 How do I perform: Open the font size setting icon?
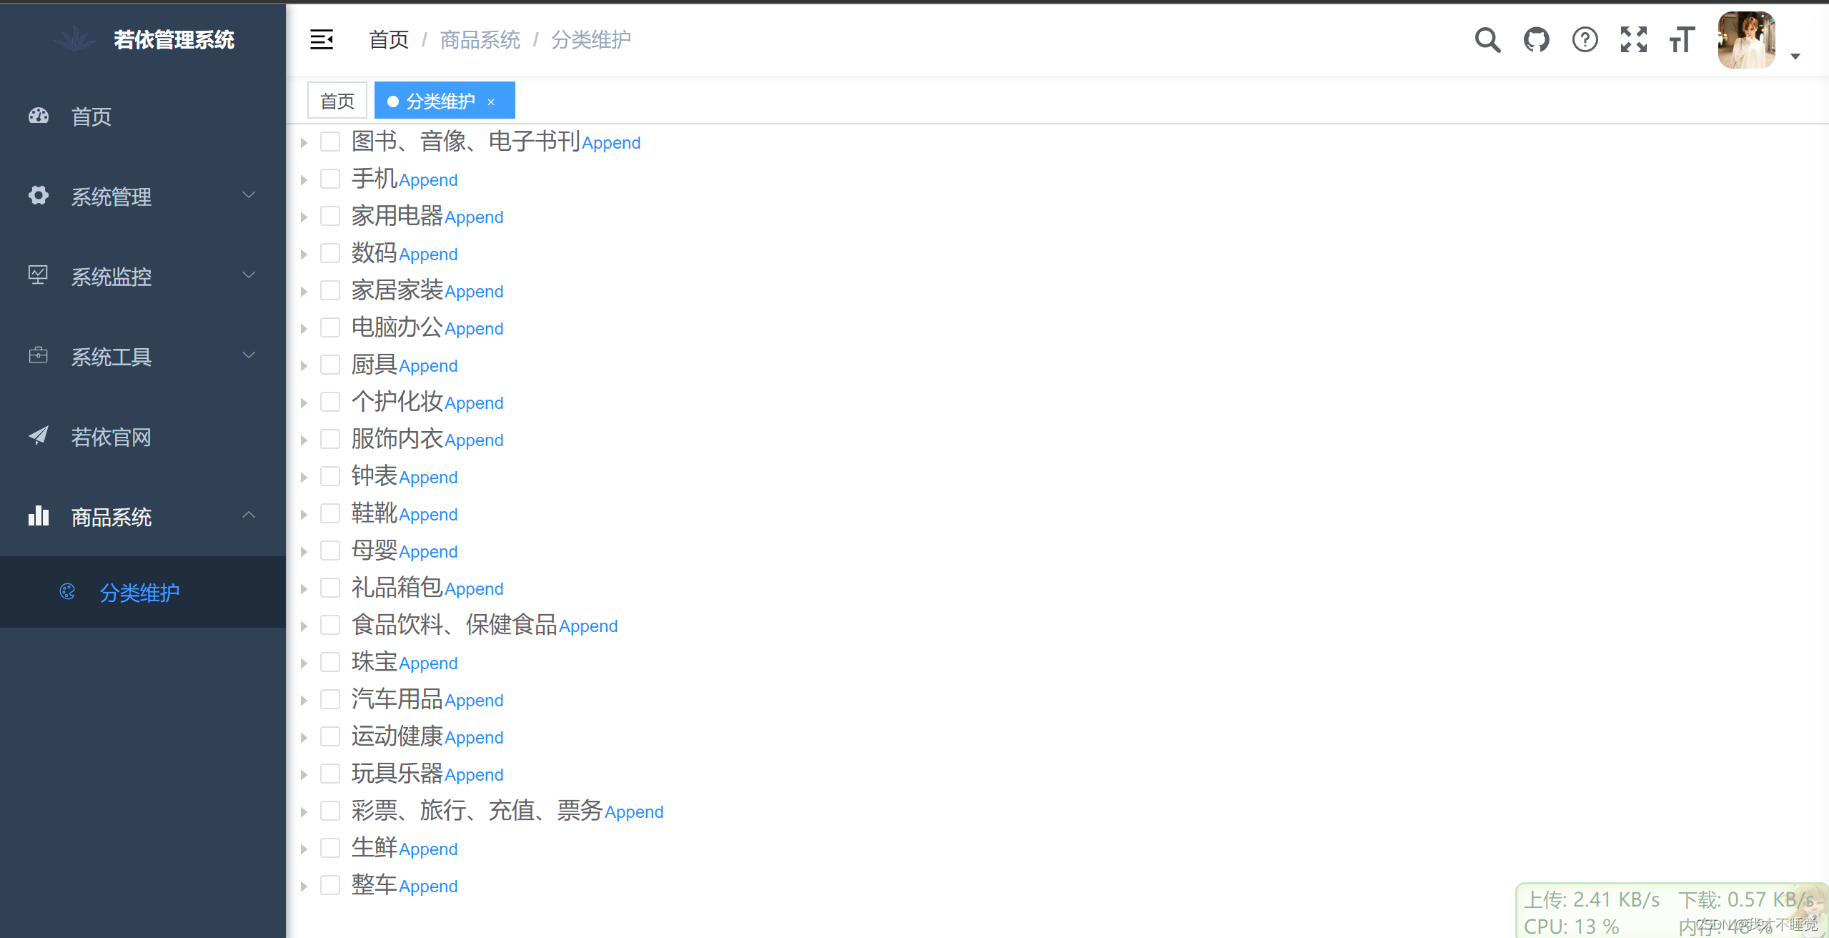tap(1682, 40)
